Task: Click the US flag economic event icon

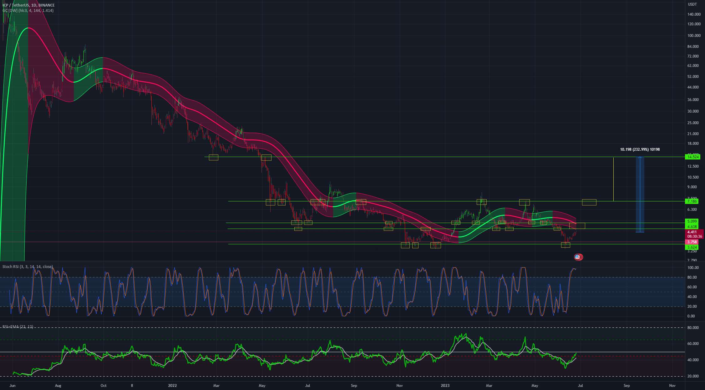Action: click(x=577, y=257)
